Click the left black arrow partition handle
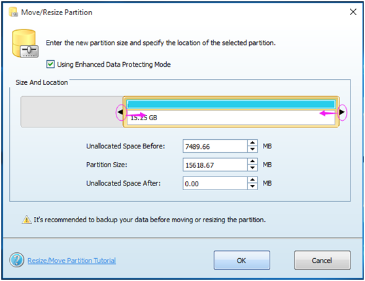 pos(120,112)
